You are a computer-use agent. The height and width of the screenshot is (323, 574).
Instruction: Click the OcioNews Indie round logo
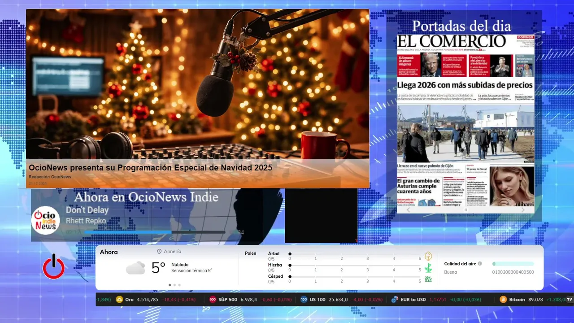click(46, 220)
